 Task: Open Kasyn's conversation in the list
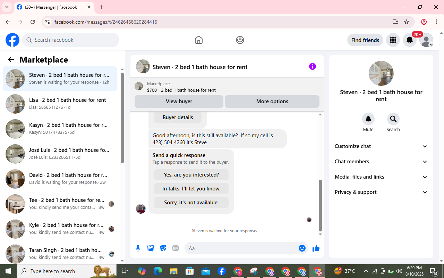tap(60, 129)
